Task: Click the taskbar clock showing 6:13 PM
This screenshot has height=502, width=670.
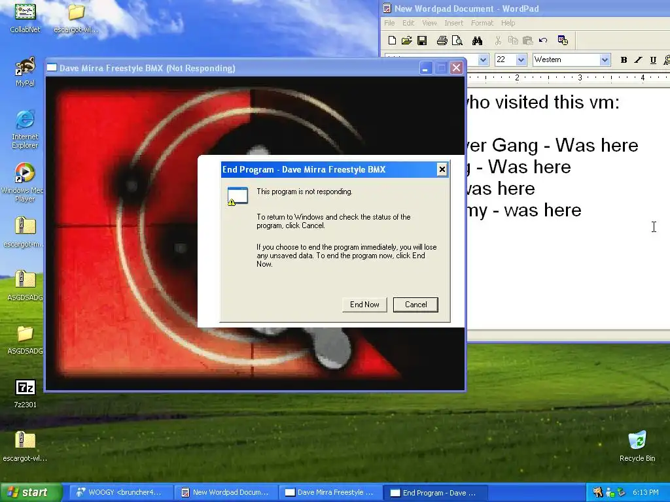Action: (646, 493)
